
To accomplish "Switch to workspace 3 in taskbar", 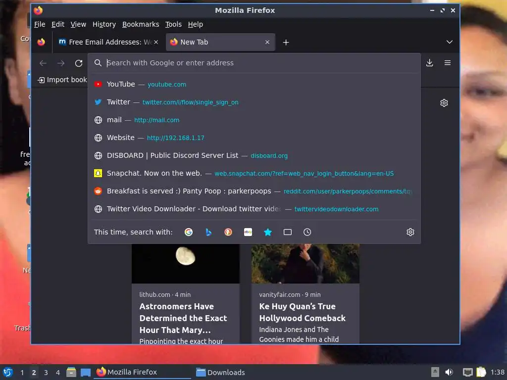I will [x=46, y=373].
